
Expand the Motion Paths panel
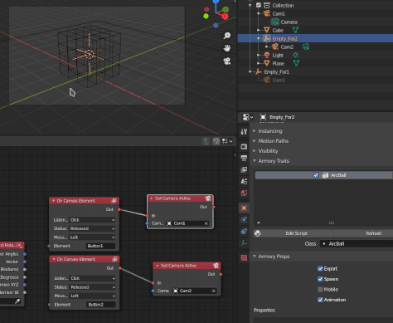pos(254,141)
